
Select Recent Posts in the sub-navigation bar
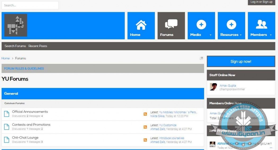(x=38, y=46)
